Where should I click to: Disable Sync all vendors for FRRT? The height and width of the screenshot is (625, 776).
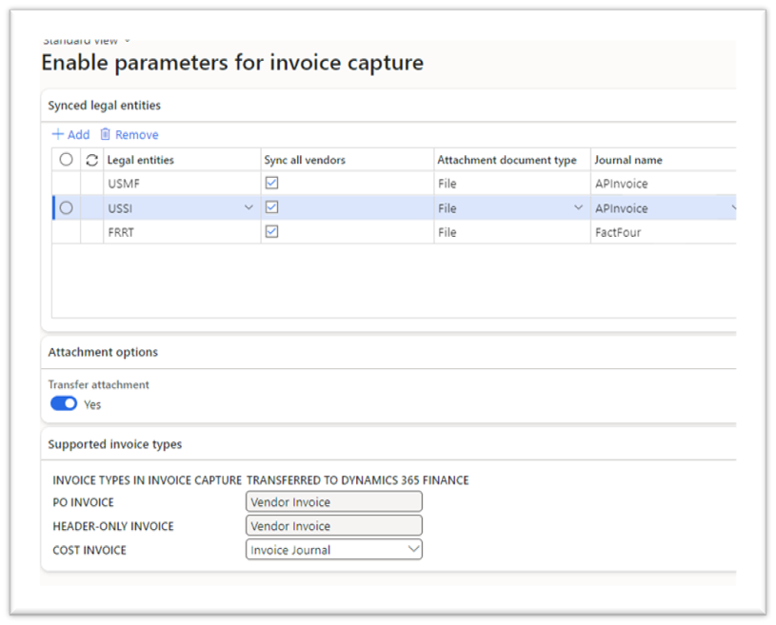tap(272, 231)
